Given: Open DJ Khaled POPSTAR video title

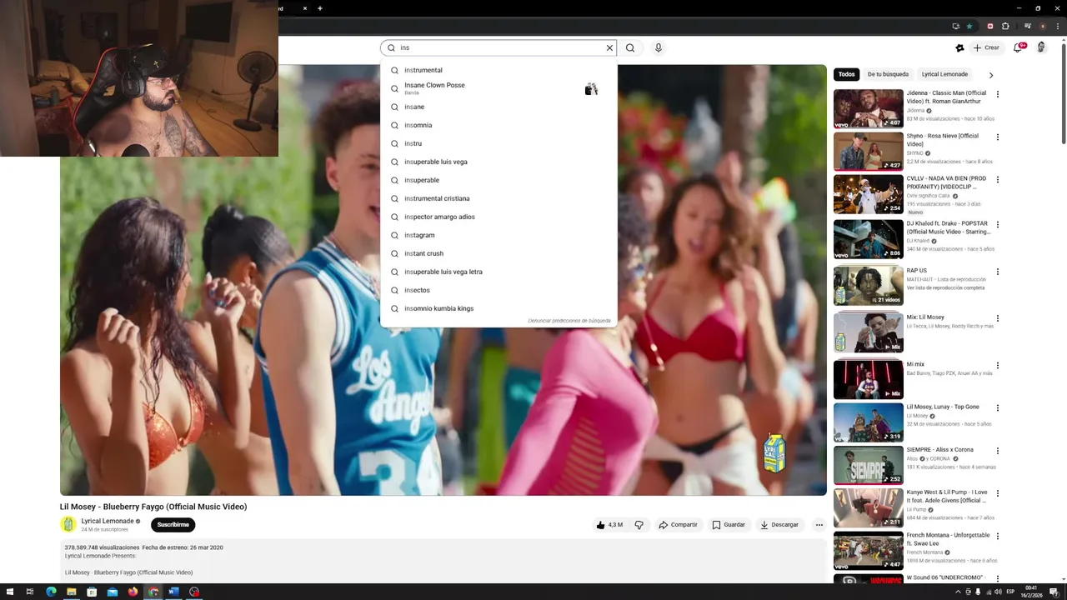Looking at the screenshot, I should 949,227.
